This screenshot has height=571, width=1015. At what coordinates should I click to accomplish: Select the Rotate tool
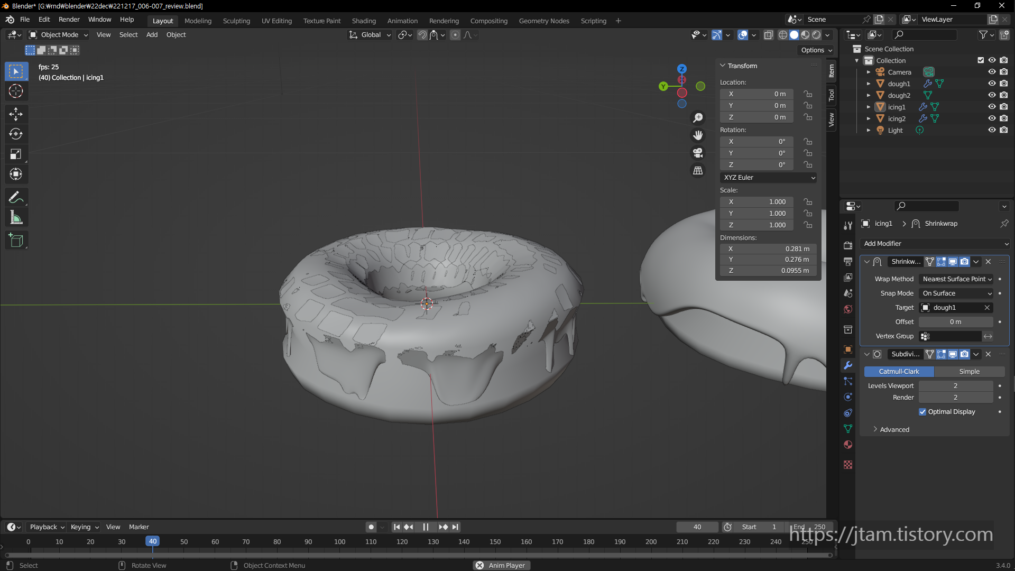coord(16,134)
